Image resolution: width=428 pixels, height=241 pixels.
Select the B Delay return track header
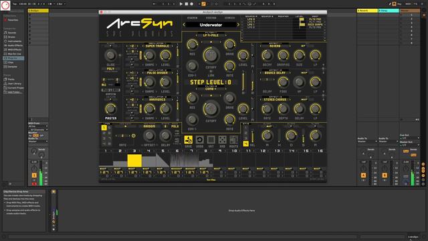[389, 11]
